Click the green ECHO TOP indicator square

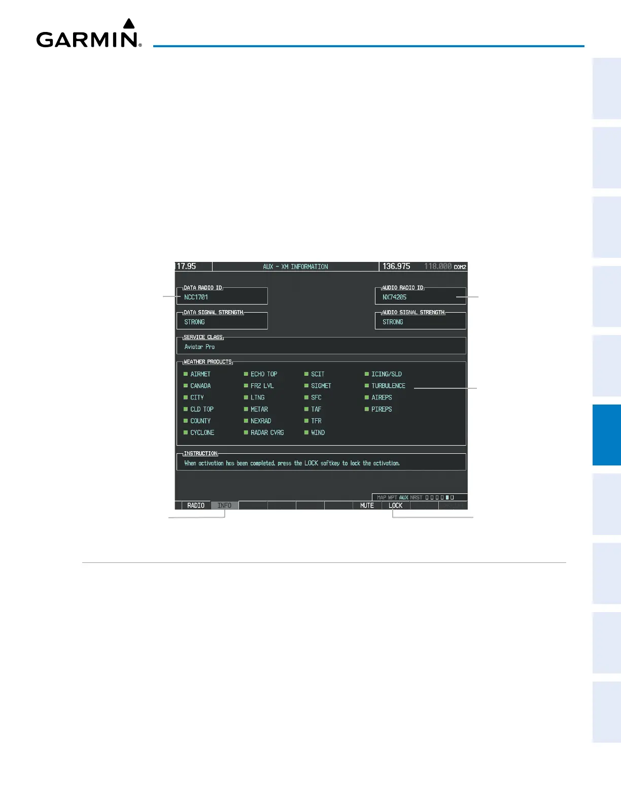point(246,374)
